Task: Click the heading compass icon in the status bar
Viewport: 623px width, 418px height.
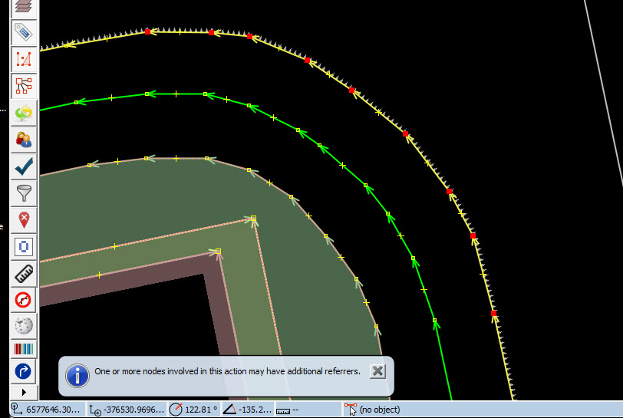Action: (176, 409)
